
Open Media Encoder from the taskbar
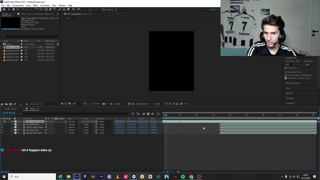pyautogui.click(x=101, y=177)
